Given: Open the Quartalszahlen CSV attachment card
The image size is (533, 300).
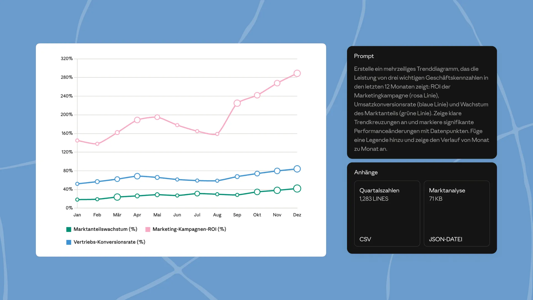Looking at the screenshot, I should [x=387, y=213].
